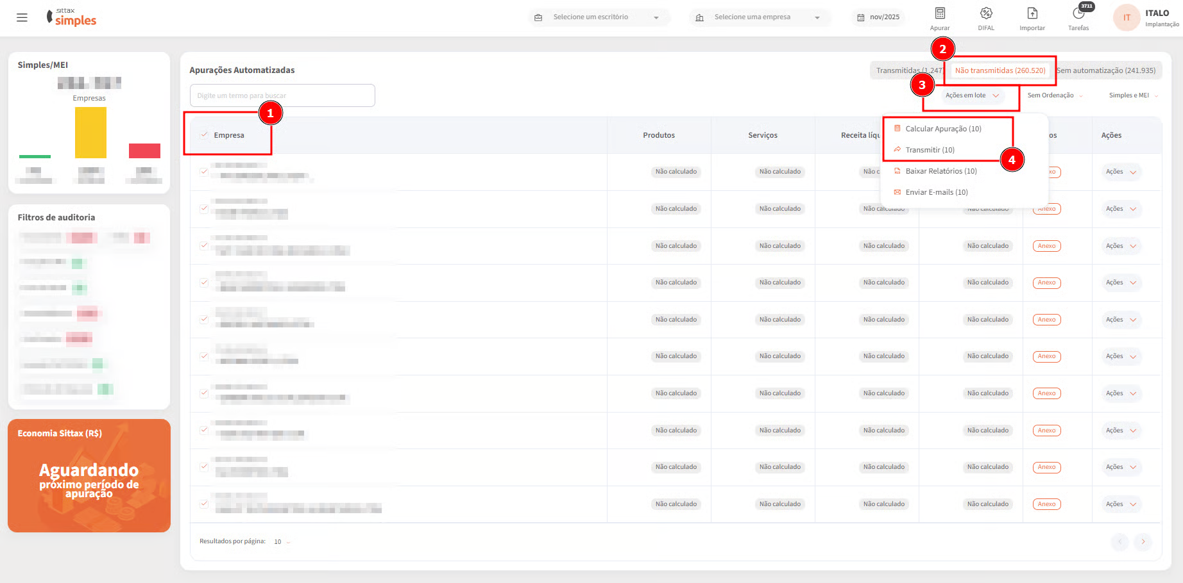Viewport: 1183px width, 583px height.
Task: Open the Tarefas tasks icon
Action: [x=1078, y=14]
